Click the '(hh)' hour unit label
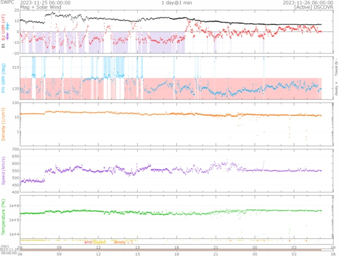Screen dimensions: 339x256 pyautogui.click(x=5, y=246)
